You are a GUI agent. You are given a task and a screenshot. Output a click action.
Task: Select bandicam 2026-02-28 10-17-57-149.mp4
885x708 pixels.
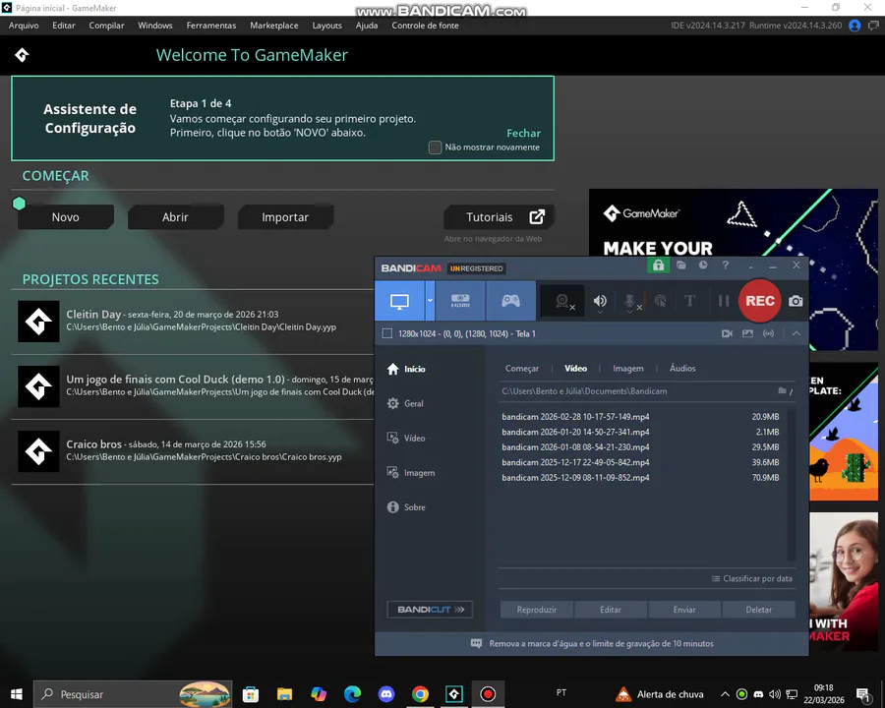coord(640,417)
